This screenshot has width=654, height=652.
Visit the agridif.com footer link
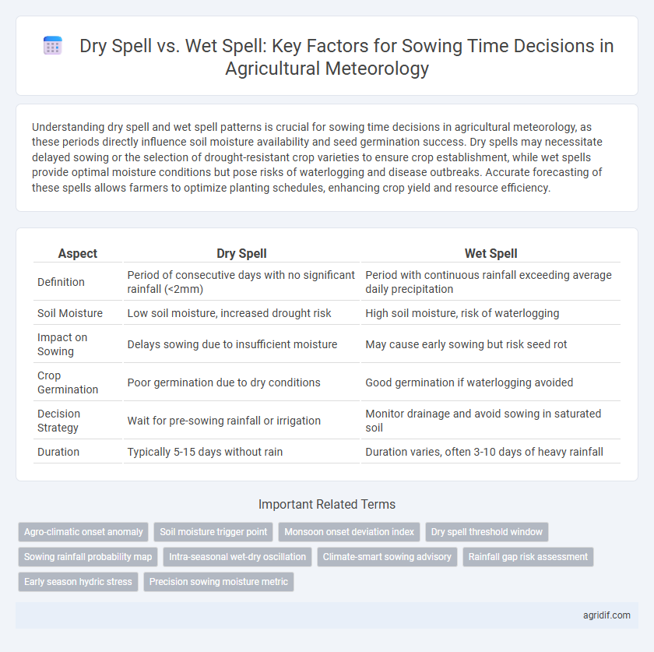point(607,615)
